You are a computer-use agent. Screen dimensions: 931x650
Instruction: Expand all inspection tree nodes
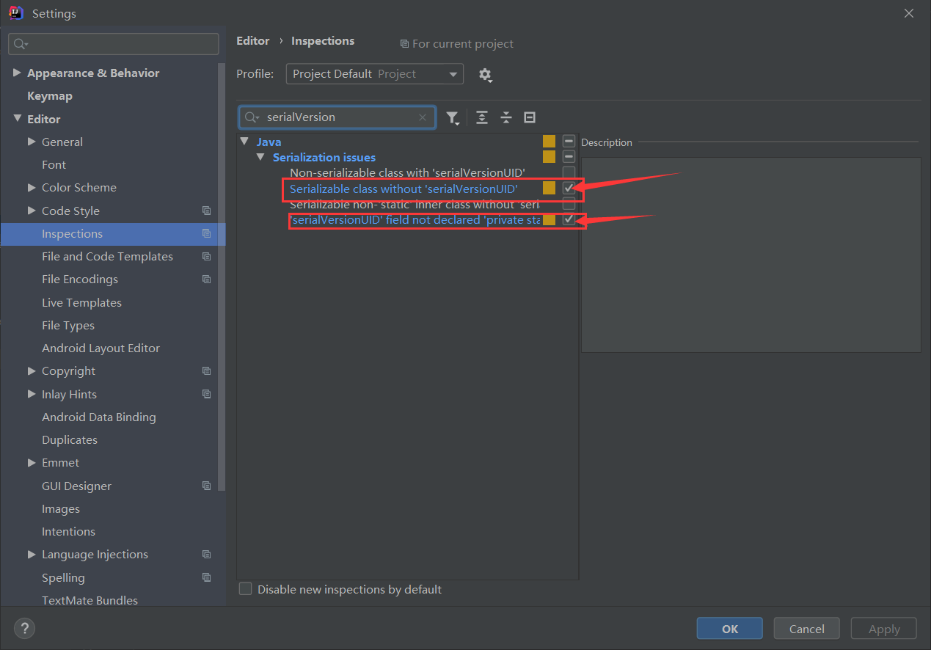[481, 117]
